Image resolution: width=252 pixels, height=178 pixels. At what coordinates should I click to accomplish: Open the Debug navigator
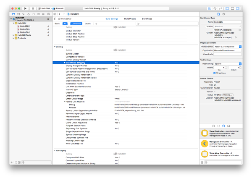38,14
